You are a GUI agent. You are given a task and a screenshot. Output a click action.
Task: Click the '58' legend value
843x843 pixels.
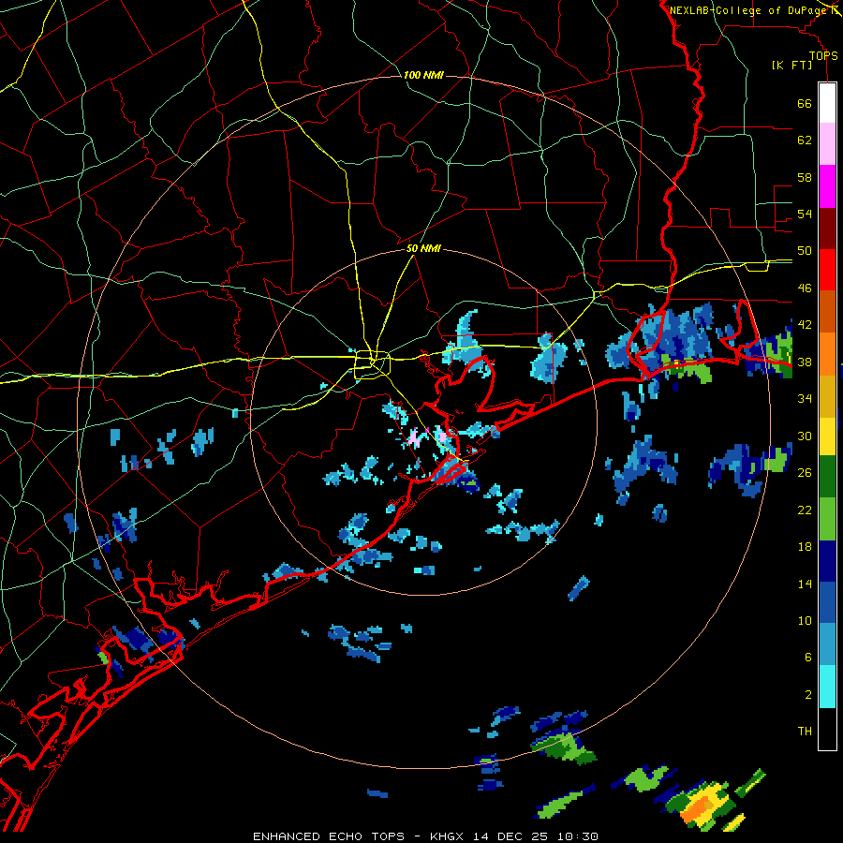point(805,177)
